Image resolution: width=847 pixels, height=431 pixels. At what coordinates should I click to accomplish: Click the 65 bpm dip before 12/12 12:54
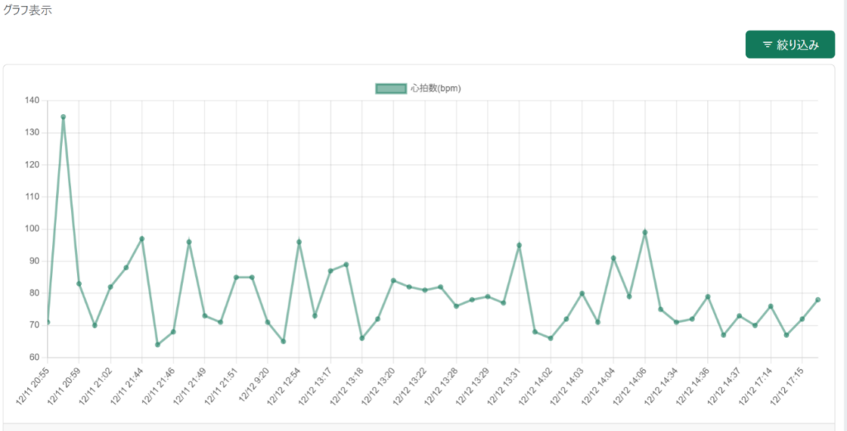click(x=283, y=341)
